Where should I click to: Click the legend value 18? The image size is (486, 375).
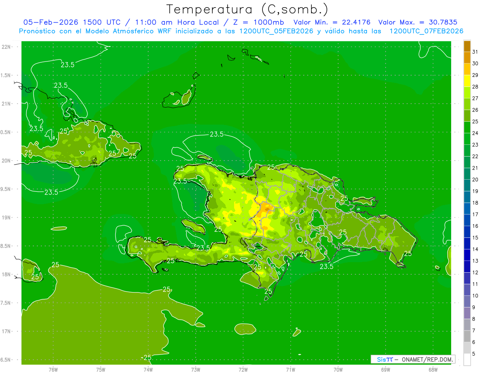point(475,203)
